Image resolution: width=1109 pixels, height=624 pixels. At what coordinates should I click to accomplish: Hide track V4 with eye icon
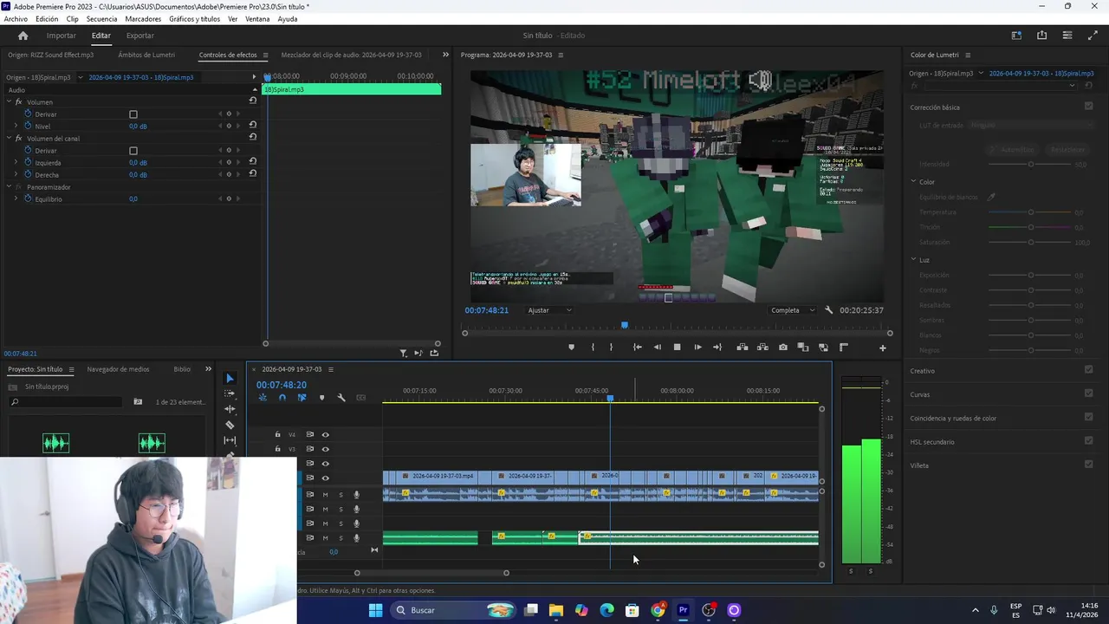(326, 435)
